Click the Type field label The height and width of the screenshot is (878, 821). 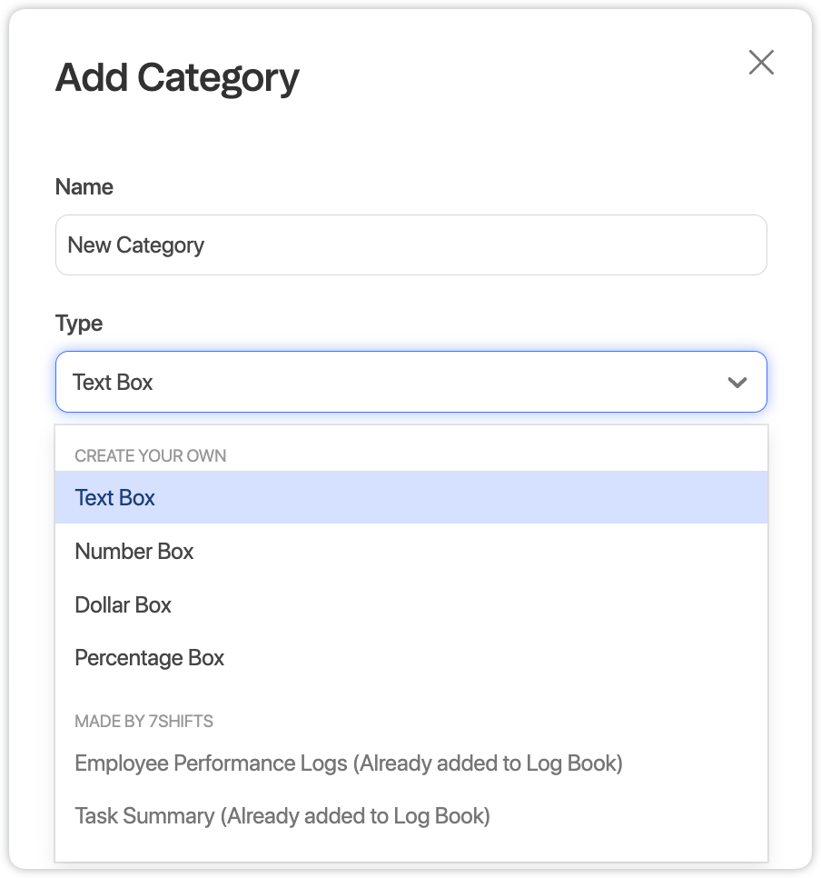coord(79,324)
